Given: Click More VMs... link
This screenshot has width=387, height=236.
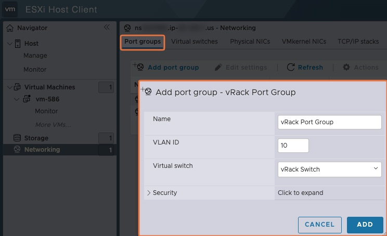Looking at the screenshot, I should 53,125.
